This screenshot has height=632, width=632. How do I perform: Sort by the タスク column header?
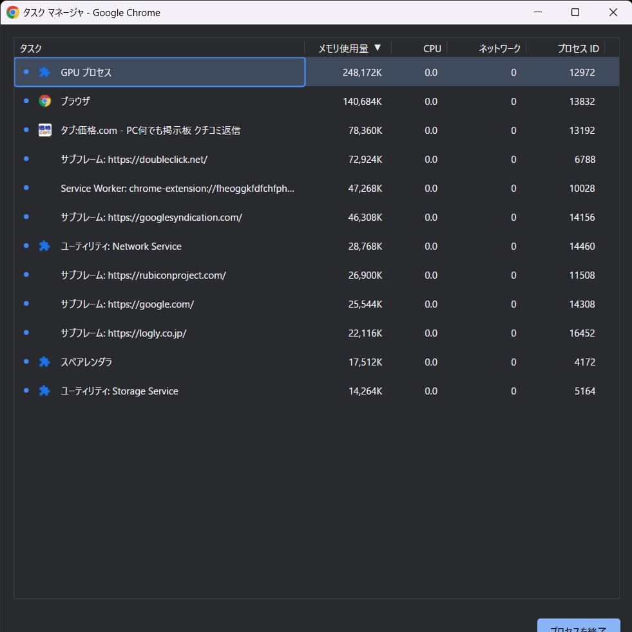pyautogui.click(x=159, y=48)
